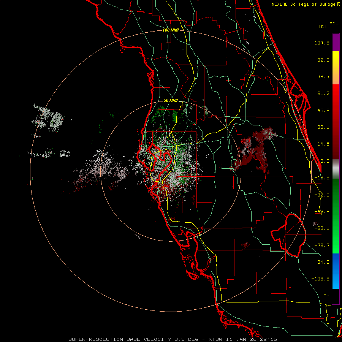
Task: Click the gray near-zero segment of color bar
Action: coord(336,169)
